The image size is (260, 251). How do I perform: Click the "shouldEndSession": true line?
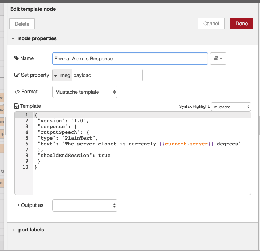[74, 156]
